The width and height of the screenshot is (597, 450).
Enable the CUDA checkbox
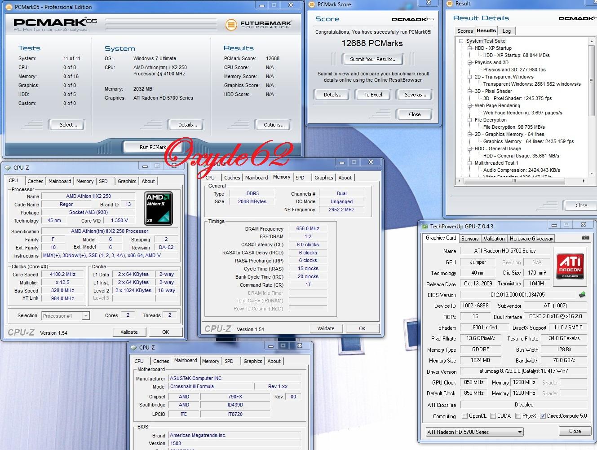click(493, 416)
